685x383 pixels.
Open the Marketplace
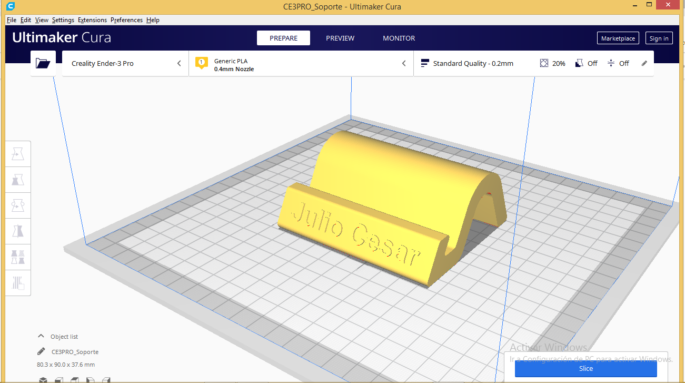[x=618, y=38]
